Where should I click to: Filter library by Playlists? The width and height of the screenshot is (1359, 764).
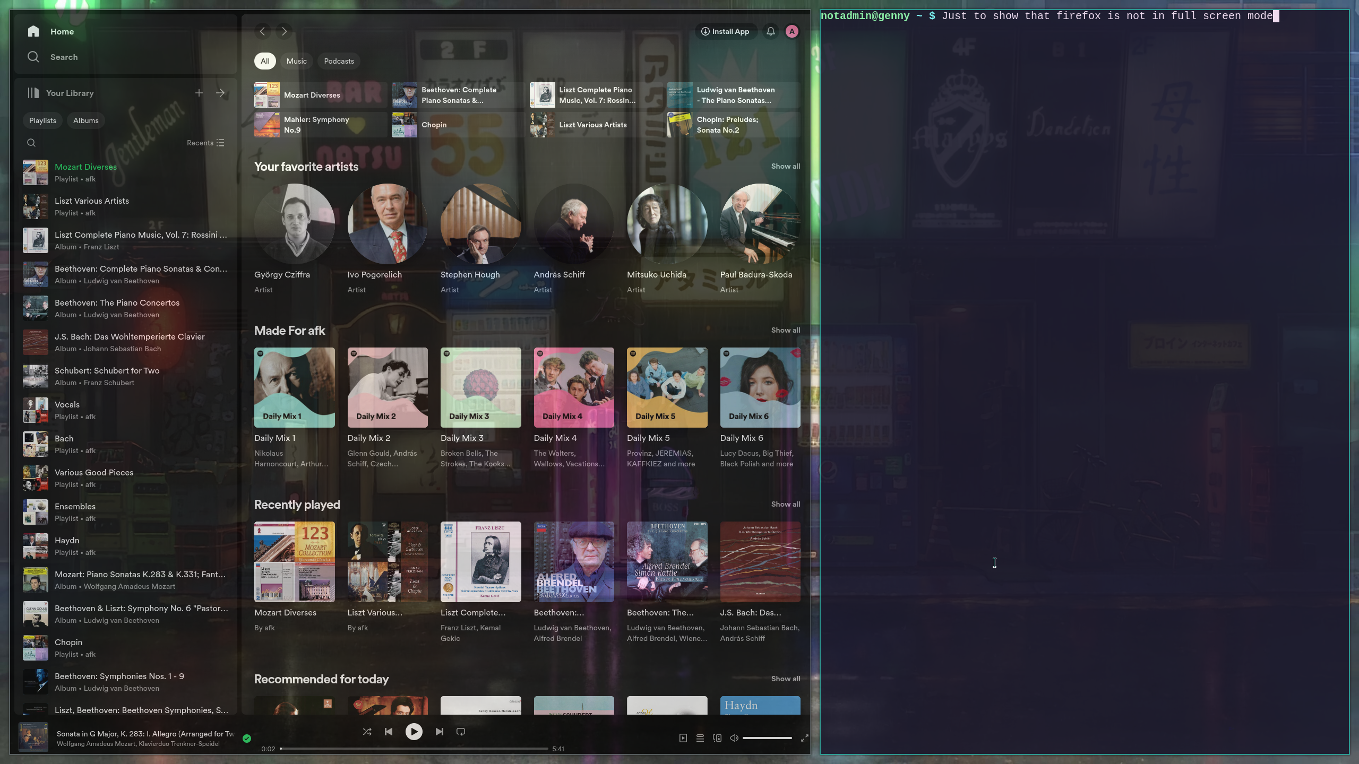click(x=42, y=120)
